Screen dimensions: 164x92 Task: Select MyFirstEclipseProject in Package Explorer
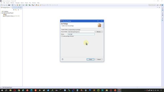pos(8,13)
